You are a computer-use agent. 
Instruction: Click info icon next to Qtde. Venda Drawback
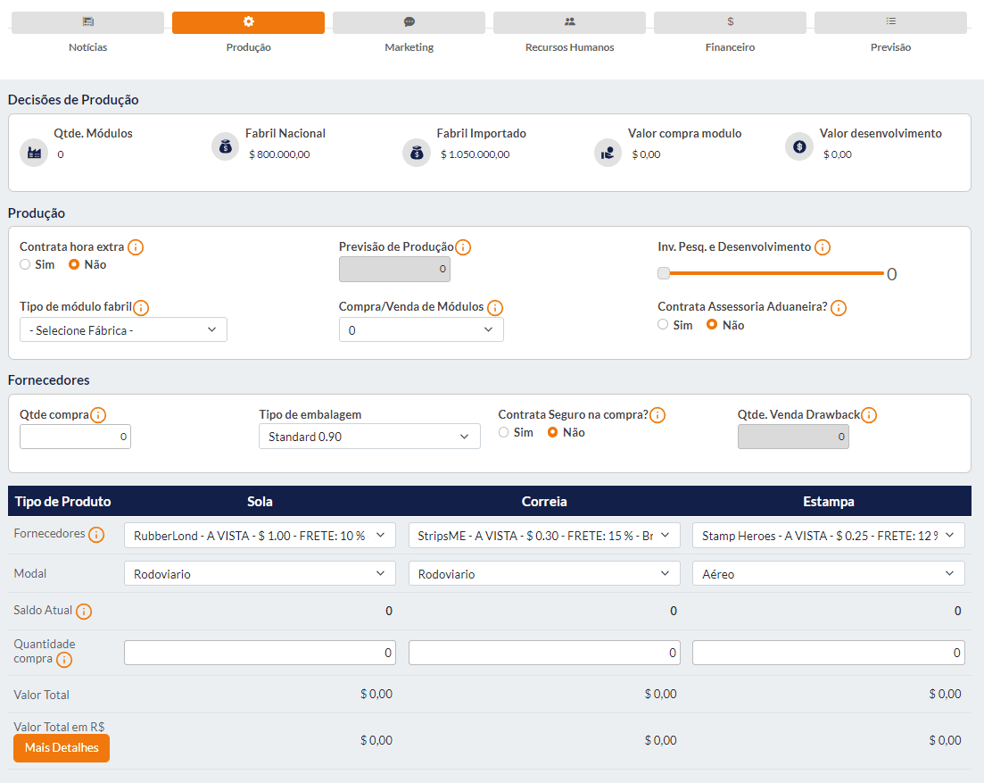click(x=869, y=415)
